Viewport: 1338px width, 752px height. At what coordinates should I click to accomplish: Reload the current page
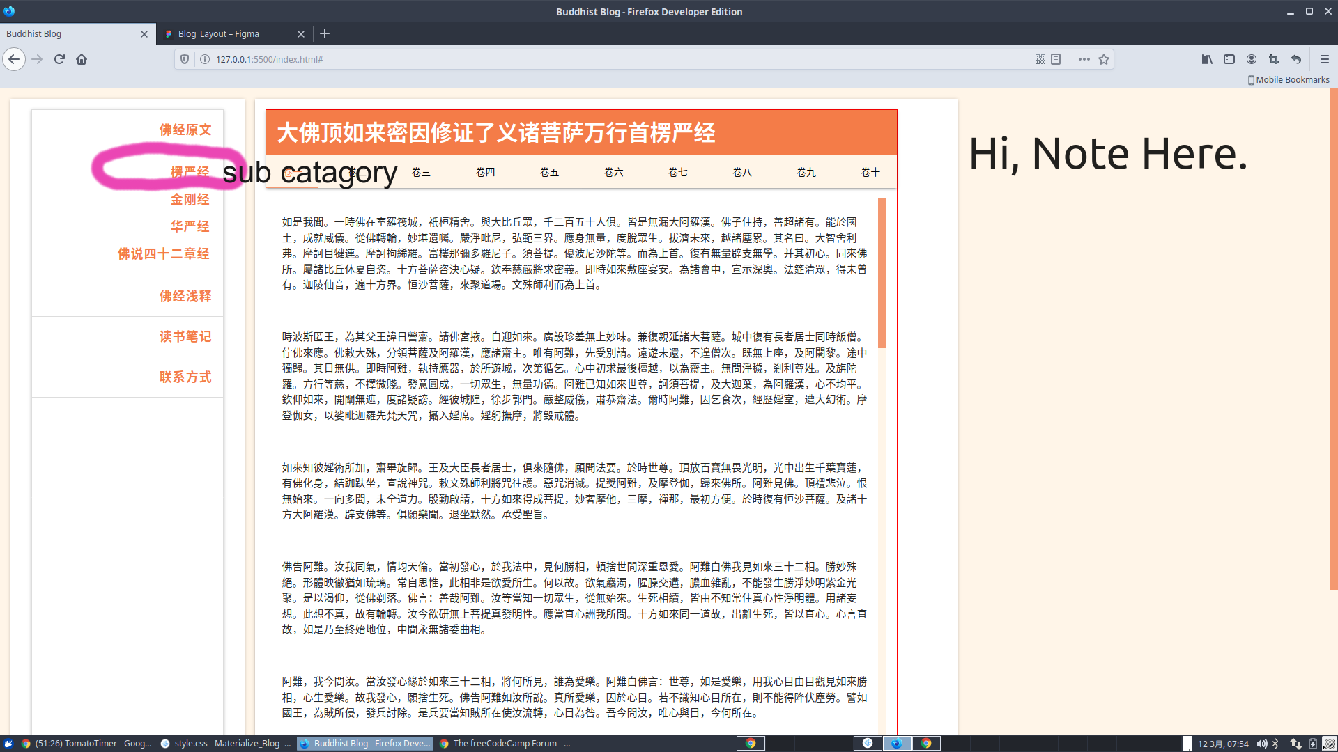pos(59,59)
